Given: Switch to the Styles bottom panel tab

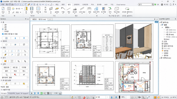Looking at the screenshot, I should pyautogui.click(x=18, y=93).
